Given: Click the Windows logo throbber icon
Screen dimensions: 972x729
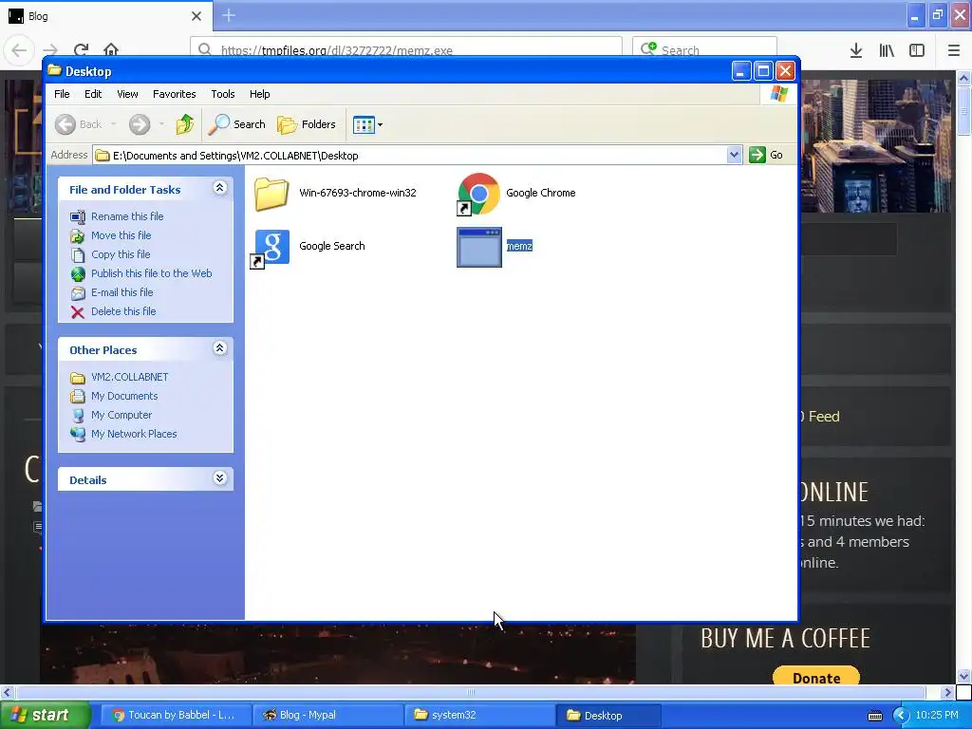Looking at the screenshot, I should pos(778,94).
